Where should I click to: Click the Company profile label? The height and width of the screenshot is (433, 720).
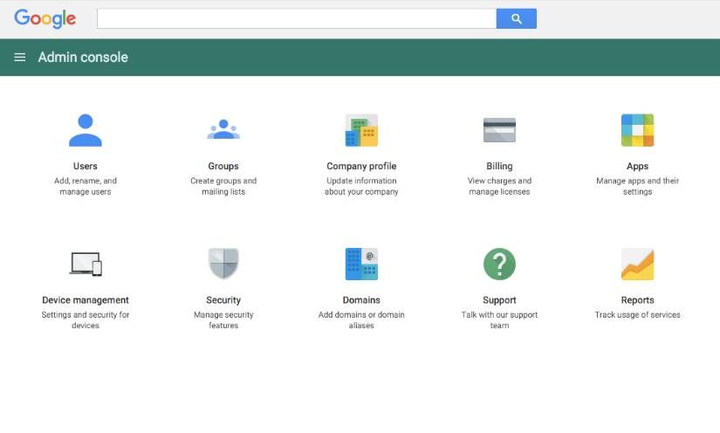click(361, 166)
